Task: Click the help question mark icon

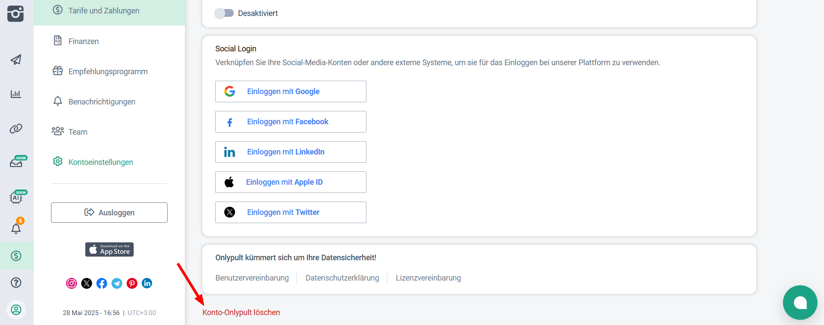Action: (16, 283)
